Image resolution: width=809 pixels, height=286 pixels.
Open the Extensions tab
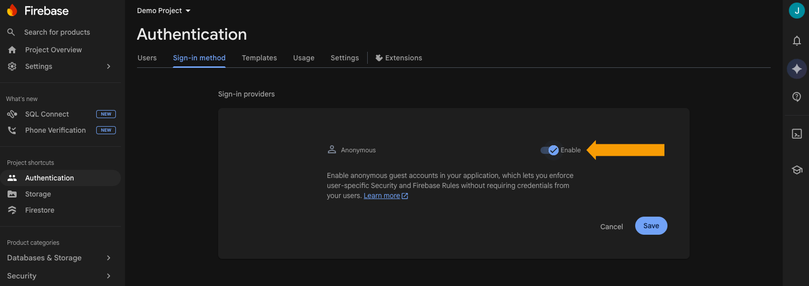[399, 58]
